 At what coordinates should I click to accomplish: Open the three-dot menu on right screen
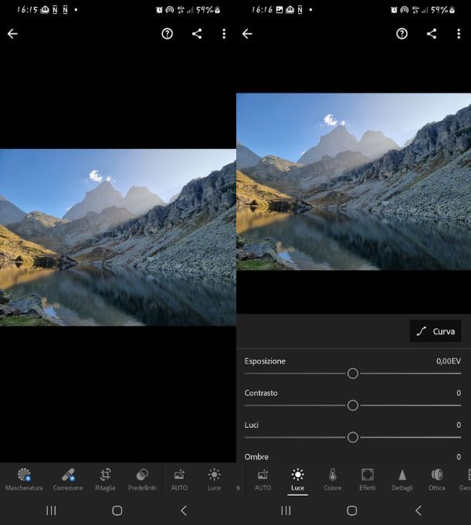coord(459,34)
